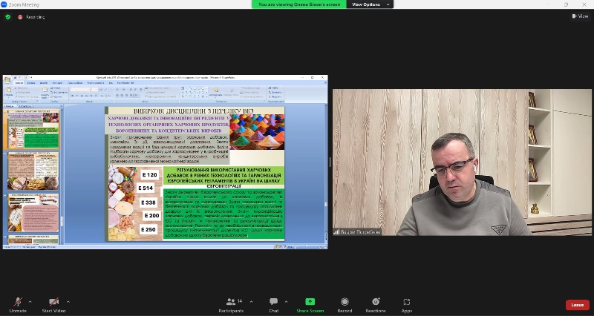The image size is (594, 316).
Task: Start recording with the Record button
Action: 345,305
